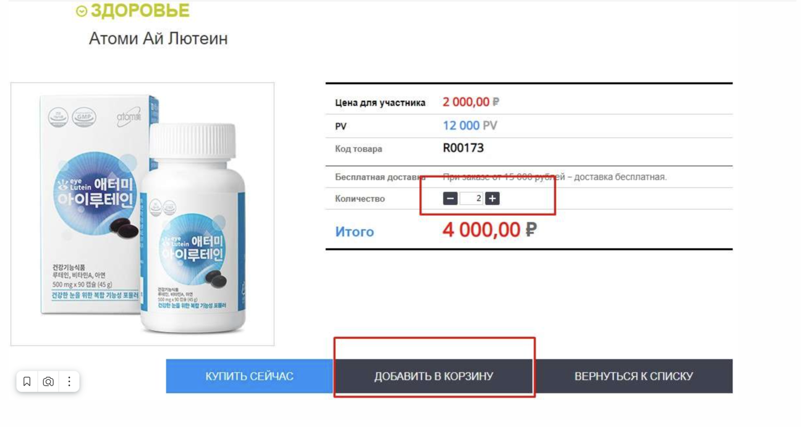Focus the quantity input showing 2
This screenshot has height=427, width=801.
472,198
